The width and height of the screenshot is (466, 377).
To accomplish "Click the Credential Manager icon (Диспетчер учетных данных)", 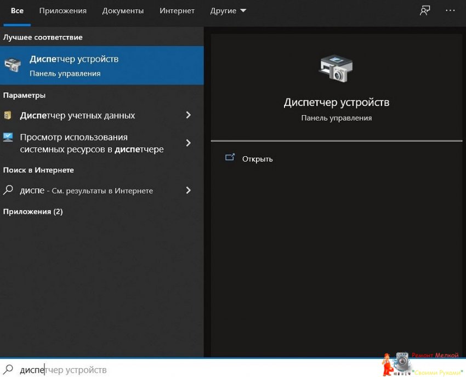I will (8, 116).
